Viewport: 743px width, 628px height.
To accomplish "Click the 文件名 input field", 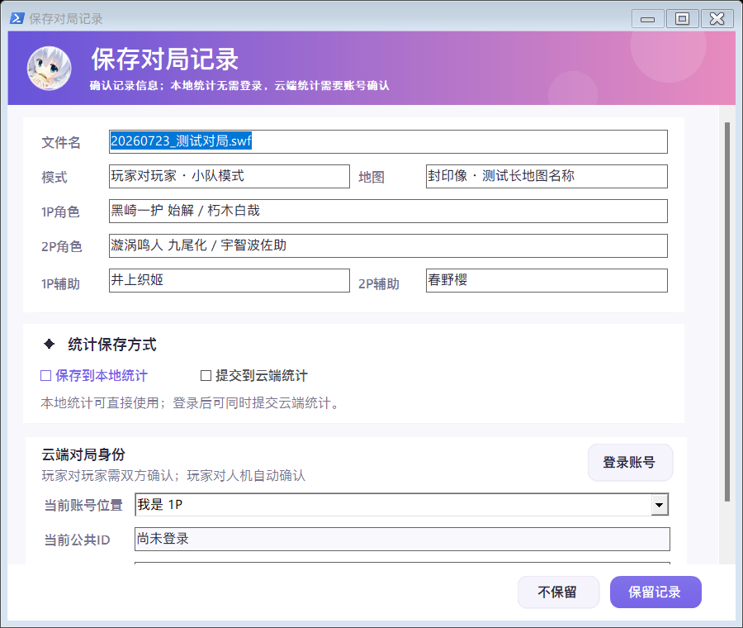I will [x=388, y=141].
